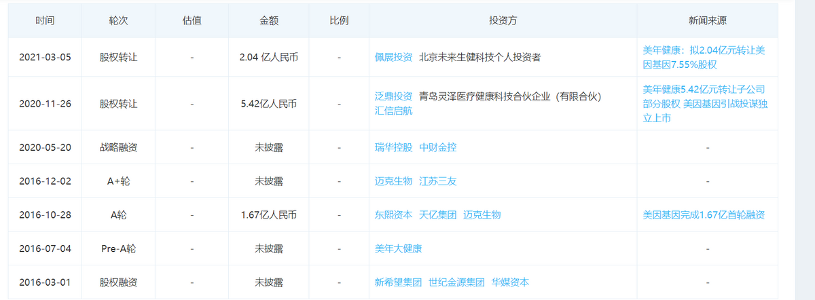Open investor link 东熙资本

(x=394, y=214)
